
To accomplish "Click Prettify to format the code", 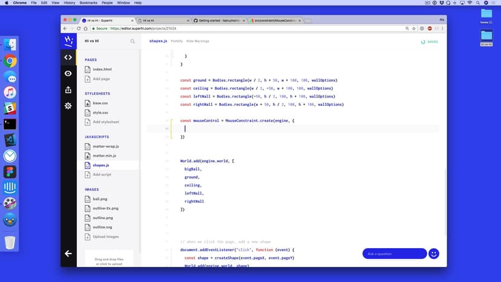I will pyautogui.click(x=177, y=41).
